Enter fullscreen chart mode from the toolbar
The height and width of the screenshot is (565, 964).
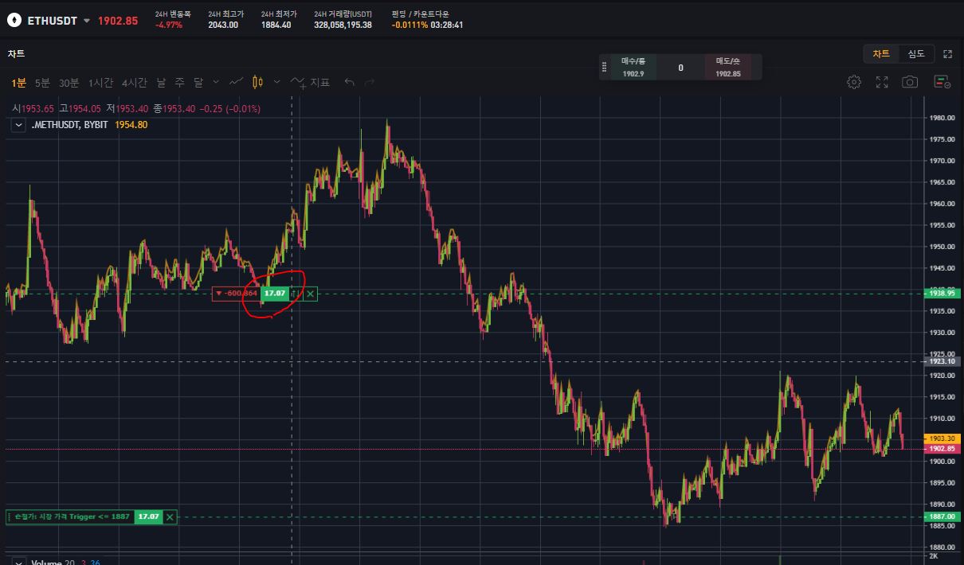[882, 82]
